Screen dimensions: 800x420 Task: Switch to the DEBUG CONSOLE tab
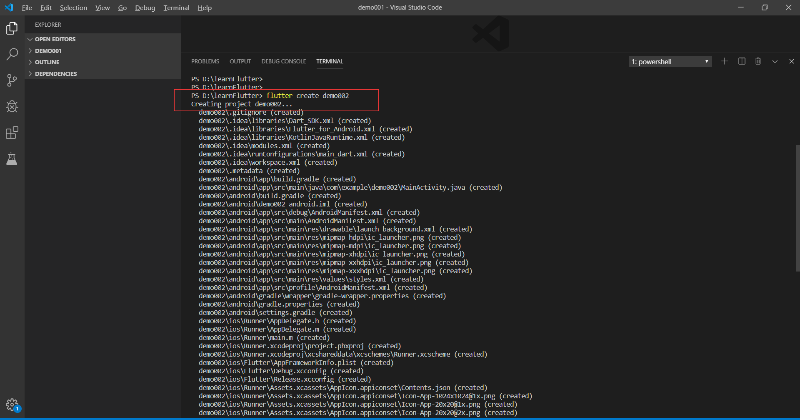pos(283,61)
